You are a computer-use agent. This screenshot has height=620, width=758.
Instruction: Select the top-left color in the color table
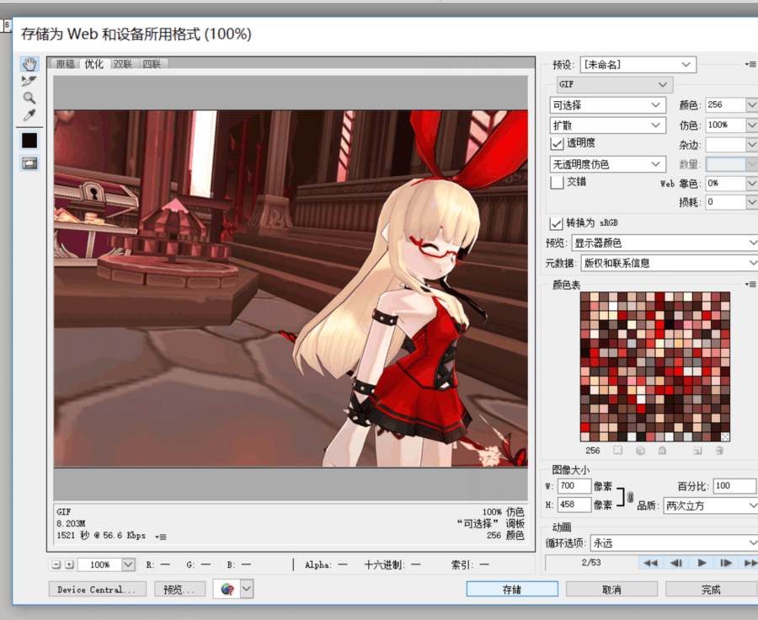pos(585,297)
